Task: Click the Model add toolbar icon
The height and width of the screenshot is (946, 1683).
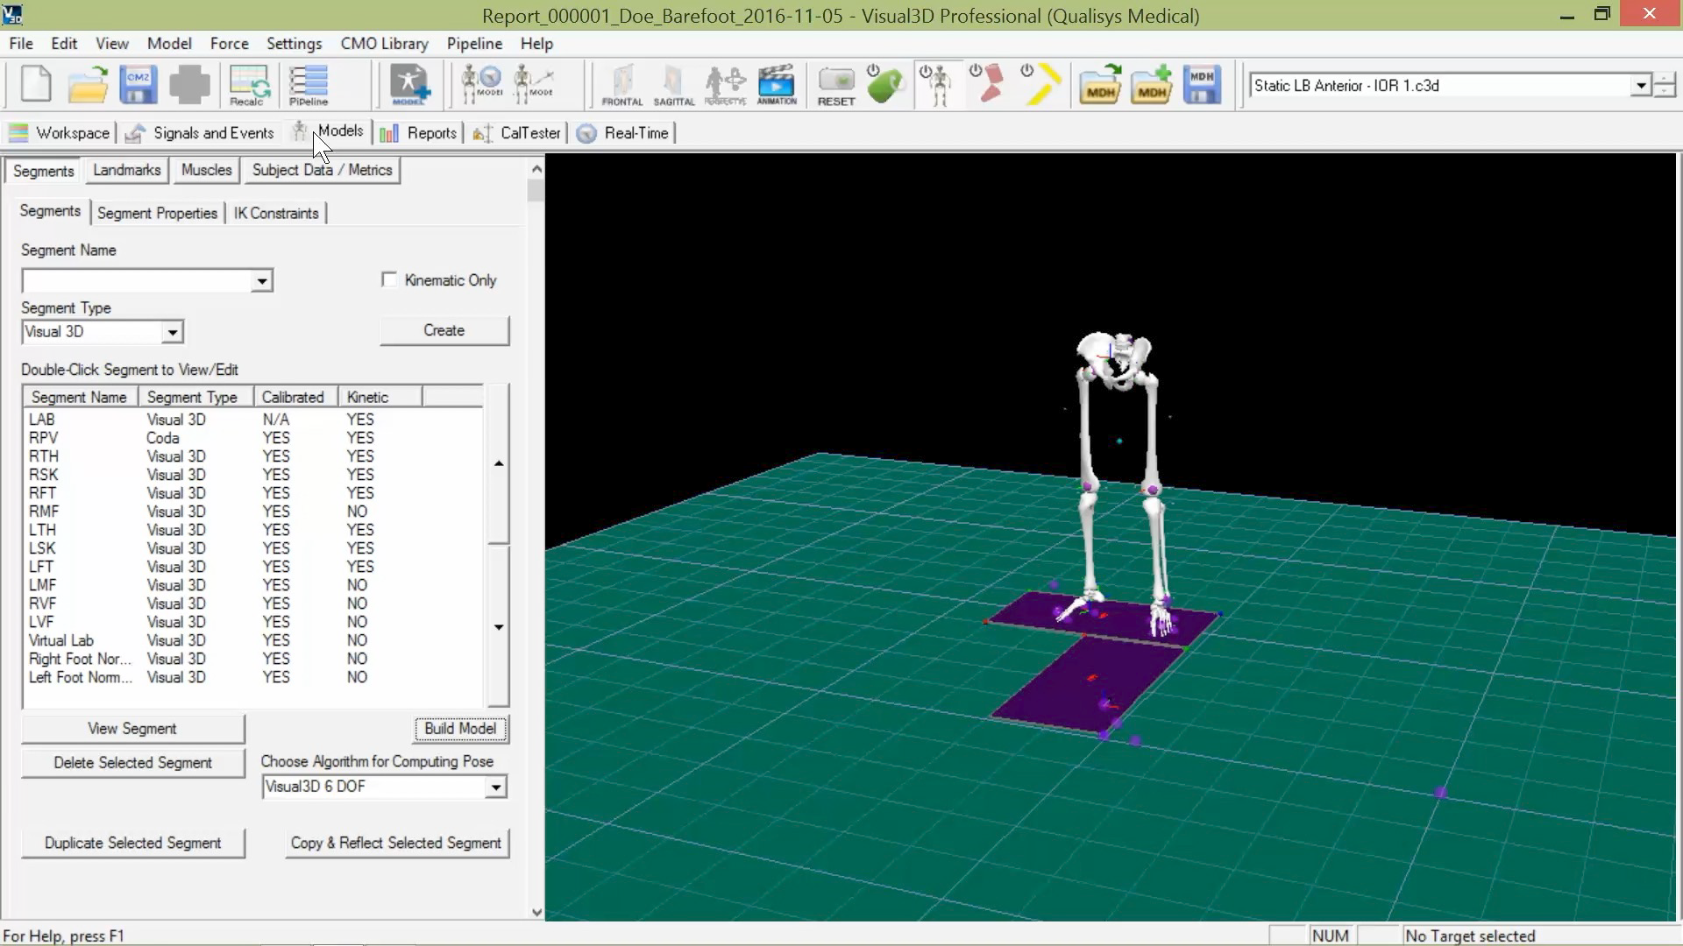Action: [409, 85]
